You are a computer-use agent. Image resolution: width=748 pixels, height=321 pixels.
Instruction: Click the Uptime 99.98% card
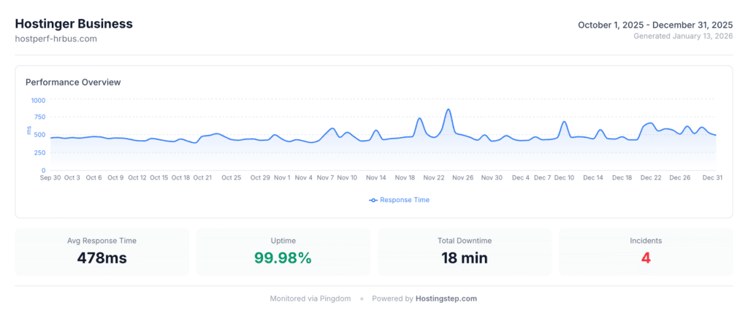point(283,252)
